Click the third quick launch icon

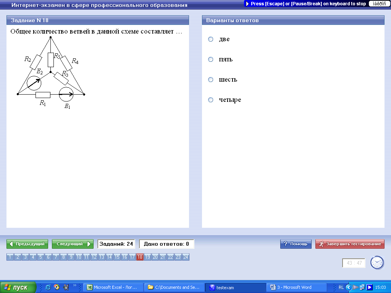tap(66, 287)
